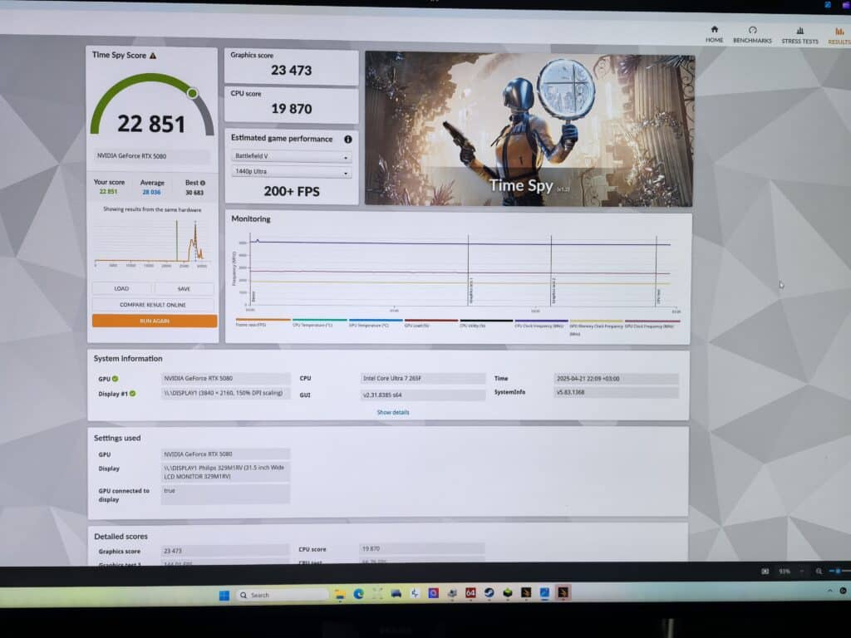
Task: Toggle CPU Clock Frequency legend series
Action: point(541,324)
